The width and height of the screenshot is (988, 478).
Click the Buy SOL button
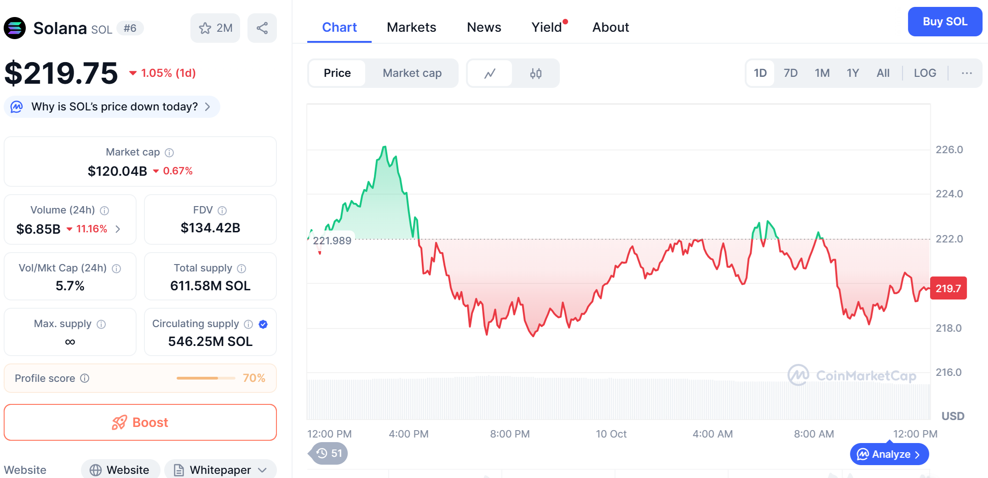[x=945, y=22]
